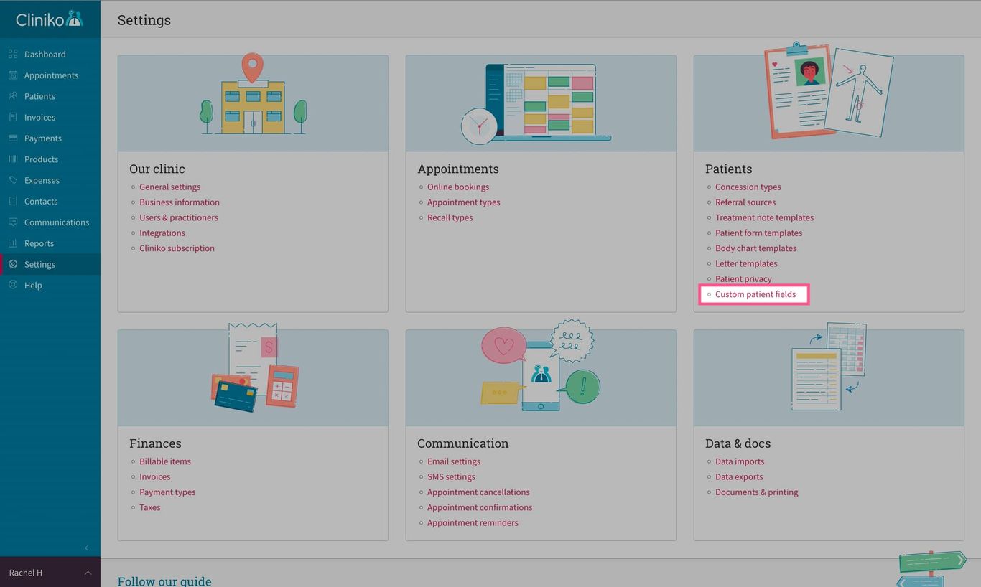The width and height of the screenshot is (981, 587).
Task: Open Online bookings settings
Action: tap(458, 187)
